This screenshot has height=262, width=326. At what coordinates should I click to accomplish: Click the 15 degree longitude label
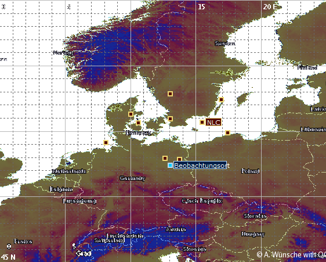point(201,7)
